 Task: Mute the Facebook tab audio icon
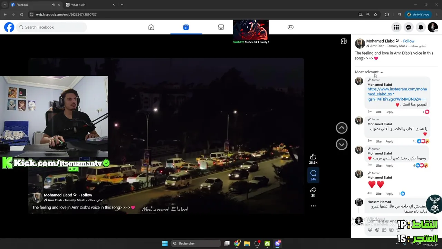[x=53, y=5]
